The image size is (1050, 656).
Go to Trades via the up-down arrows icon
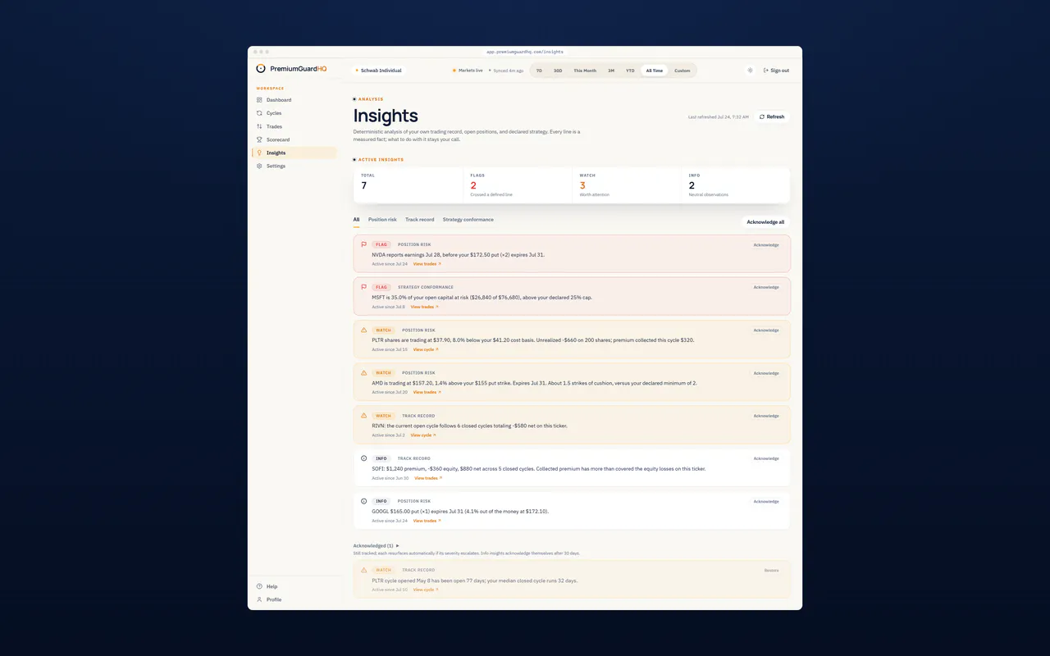pos(259,126)
